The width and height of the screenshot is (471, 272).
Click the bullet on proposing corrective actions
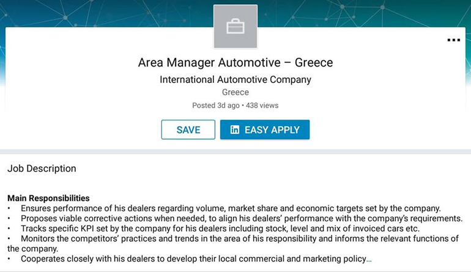(x=242, y=218)
